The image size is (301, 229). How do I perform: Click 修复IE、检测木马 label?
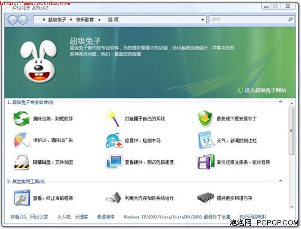(x=143, y=140)
